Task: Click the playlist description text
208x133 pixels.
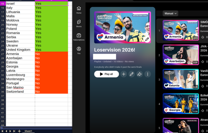Action: point(118,67)
